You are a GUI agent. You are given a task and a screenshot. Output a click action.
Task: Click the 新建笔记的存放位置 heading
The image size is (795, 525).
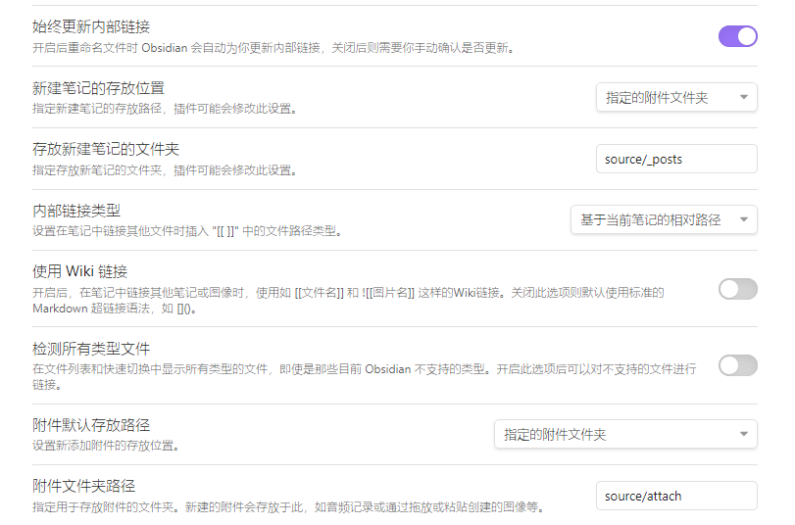point(98,88)
